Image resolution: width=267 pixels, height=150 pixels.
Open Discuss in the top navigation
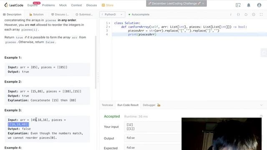(91, 5)
